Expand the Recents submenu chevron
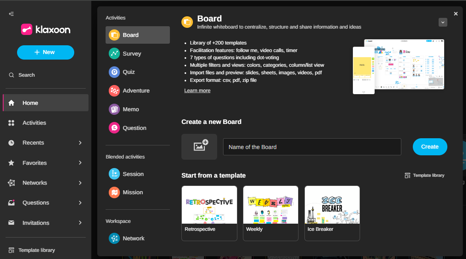Image resolution: width=466 pixels, height=259 pixels. 80,143
